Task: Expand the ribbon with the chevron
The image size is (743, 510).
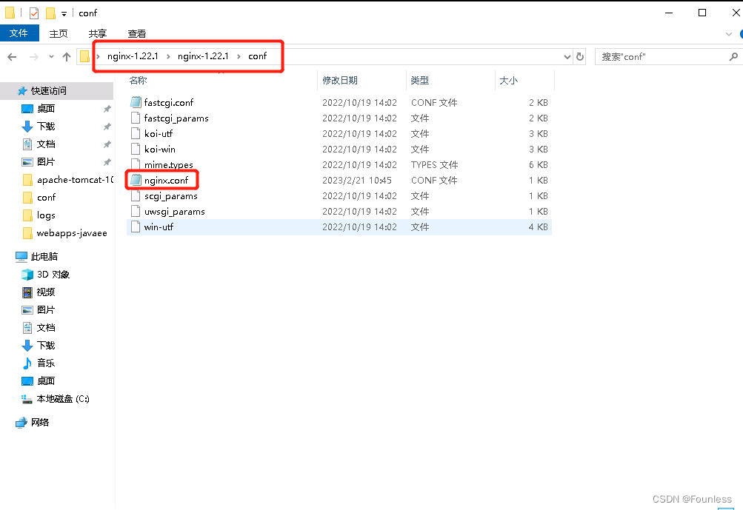Action: pos(729,33)
